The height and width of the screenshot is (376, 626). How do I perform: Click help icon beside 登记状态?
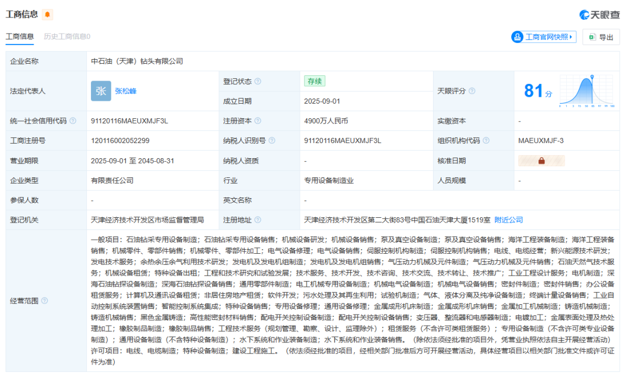[258, 82]
